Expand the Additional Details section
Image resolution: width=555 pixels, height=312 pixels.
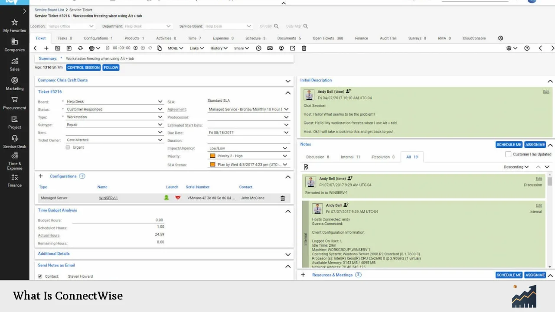[288, 254]
